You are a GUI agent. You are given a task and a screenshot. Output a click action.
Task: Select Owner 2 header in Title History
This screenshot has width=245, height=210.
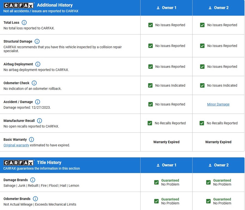click(x=219, y=165)
